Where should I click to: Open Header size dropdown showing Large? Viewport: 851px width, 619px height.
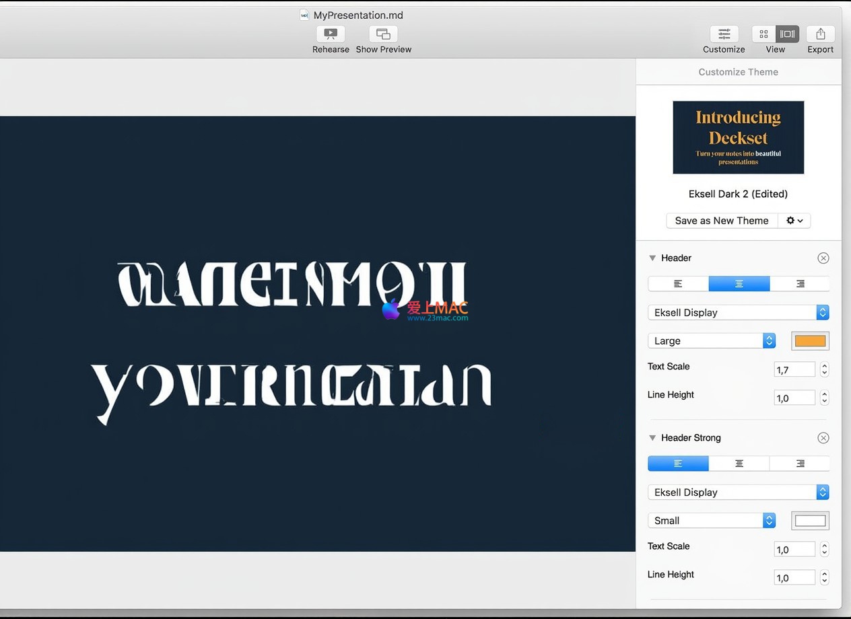click(711, 341)
